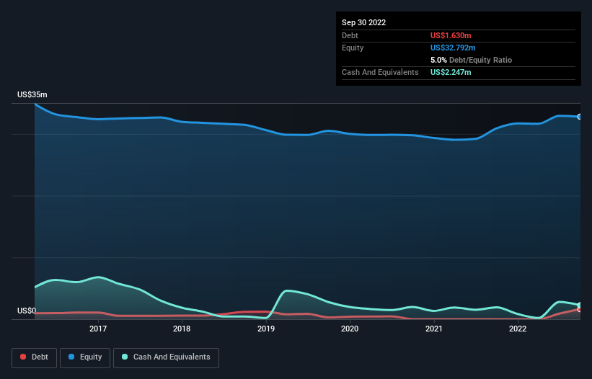Click the Equity endpoint marker at Sep 2022
The image size is (592, 379).
(580, 117)
